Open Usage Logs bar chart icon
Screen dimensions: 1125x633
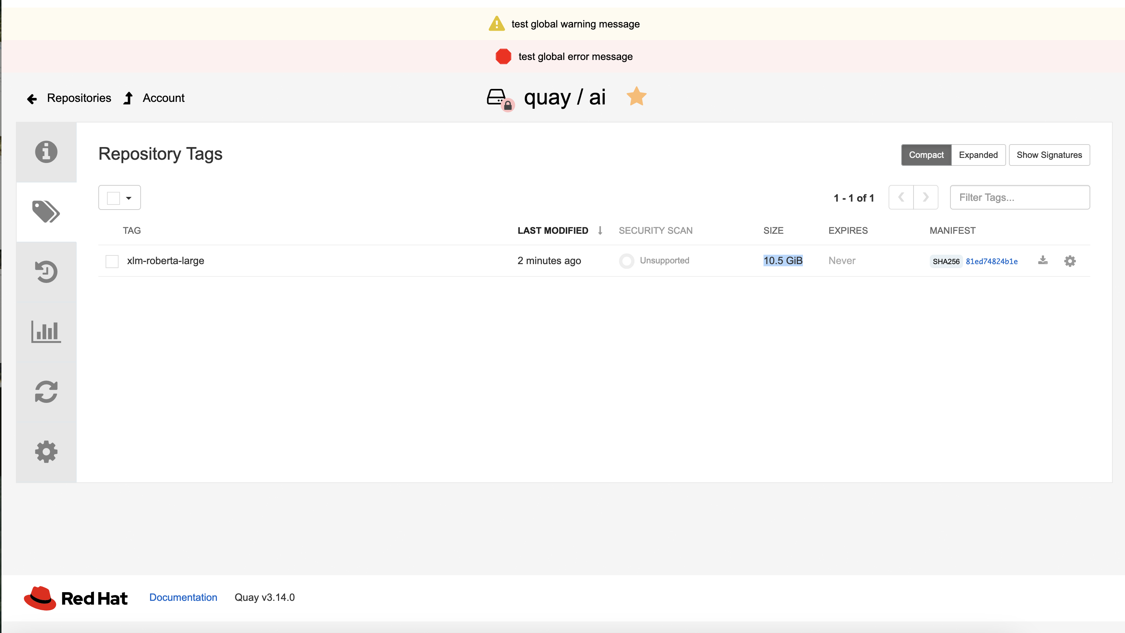46,332
